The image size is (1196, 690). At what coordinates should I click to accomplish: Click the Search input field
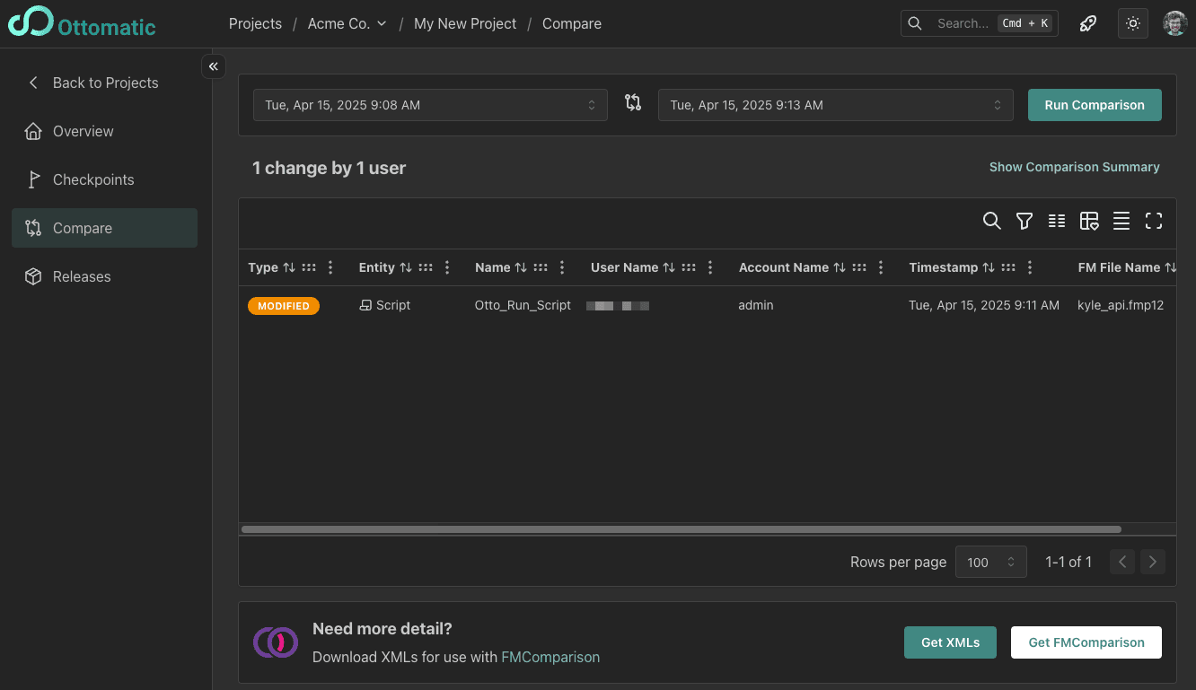point(963,23)
